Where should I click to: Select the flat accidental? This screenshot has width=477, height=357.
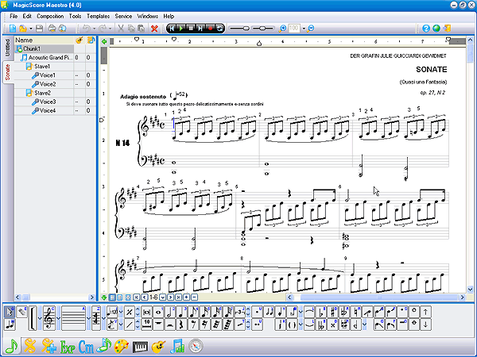pyautogui.click(x=321, y=312)
